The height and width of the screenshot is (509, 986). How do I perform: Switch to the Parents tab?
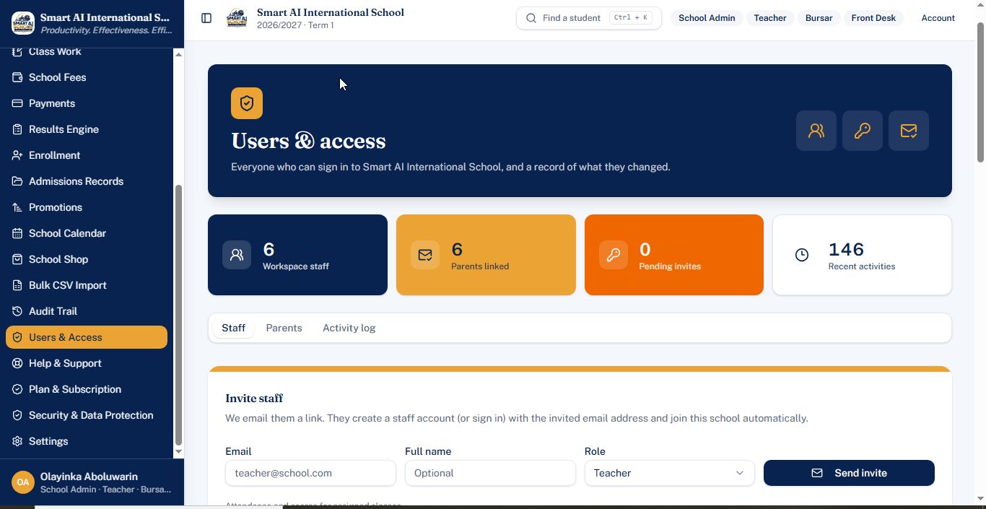coord(284,328)
